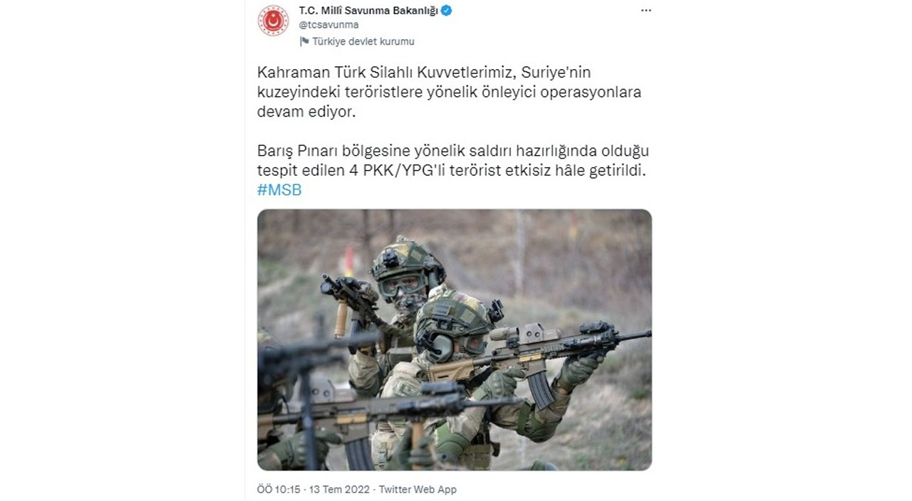Click the ÖÖ 10:15 timestamp
Screen dimensions: 912x501
(x=280, y=490)
